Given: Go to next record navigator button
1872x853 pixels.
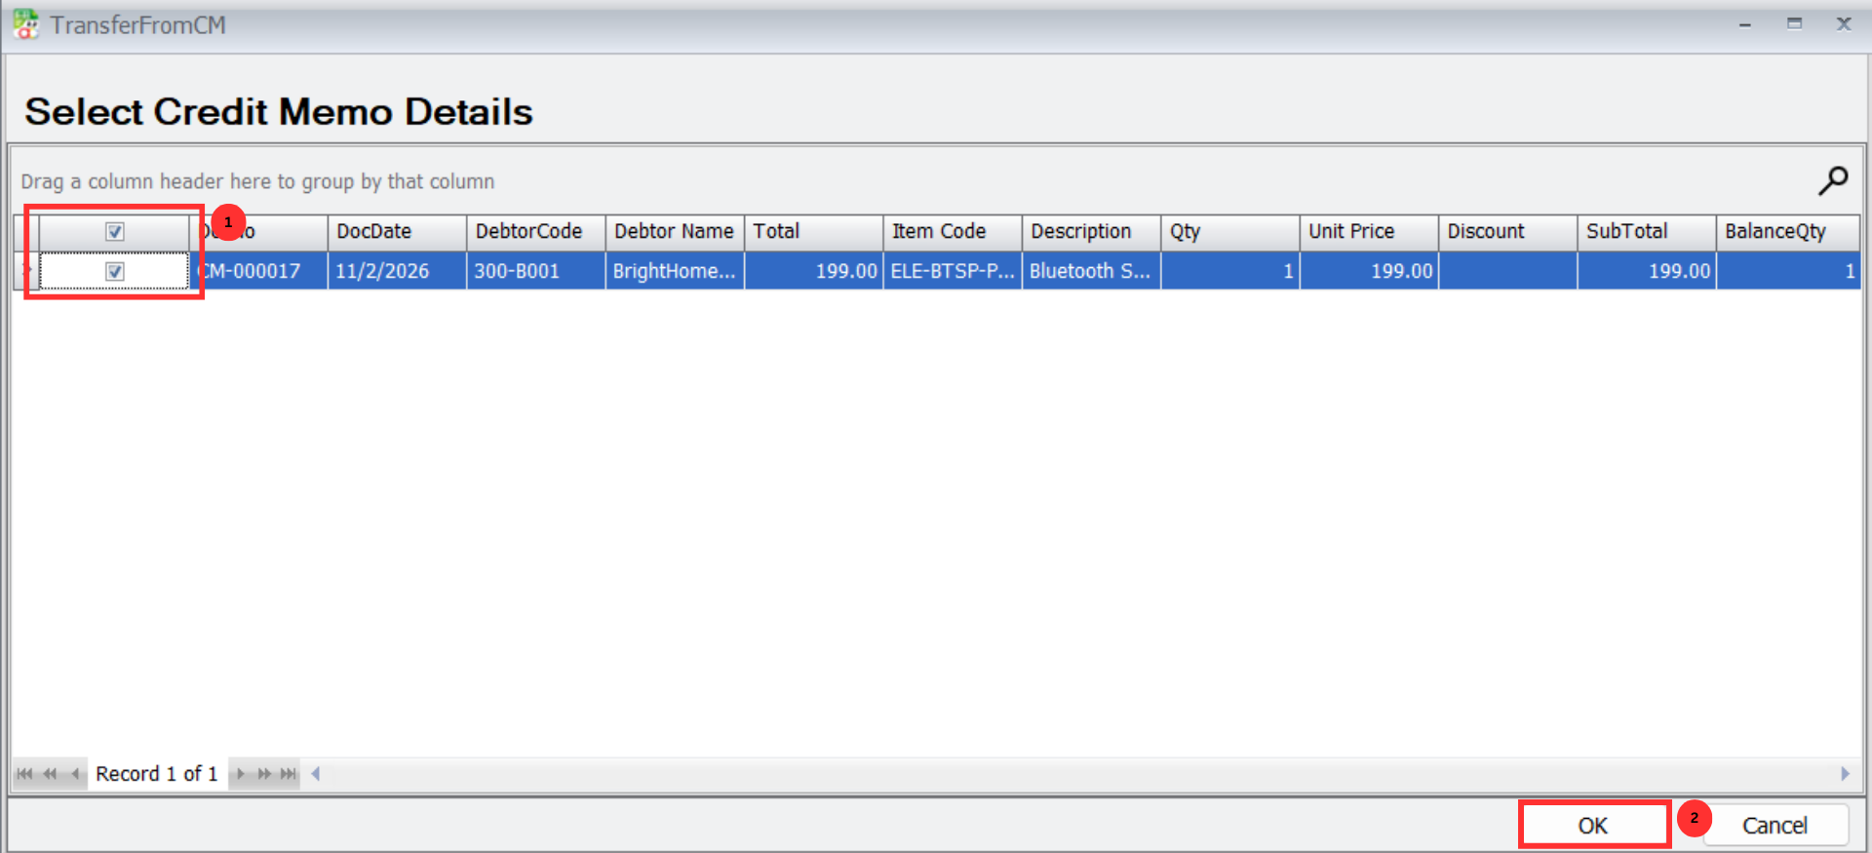Looking at the screenshot, I should (x=240, y=774).
